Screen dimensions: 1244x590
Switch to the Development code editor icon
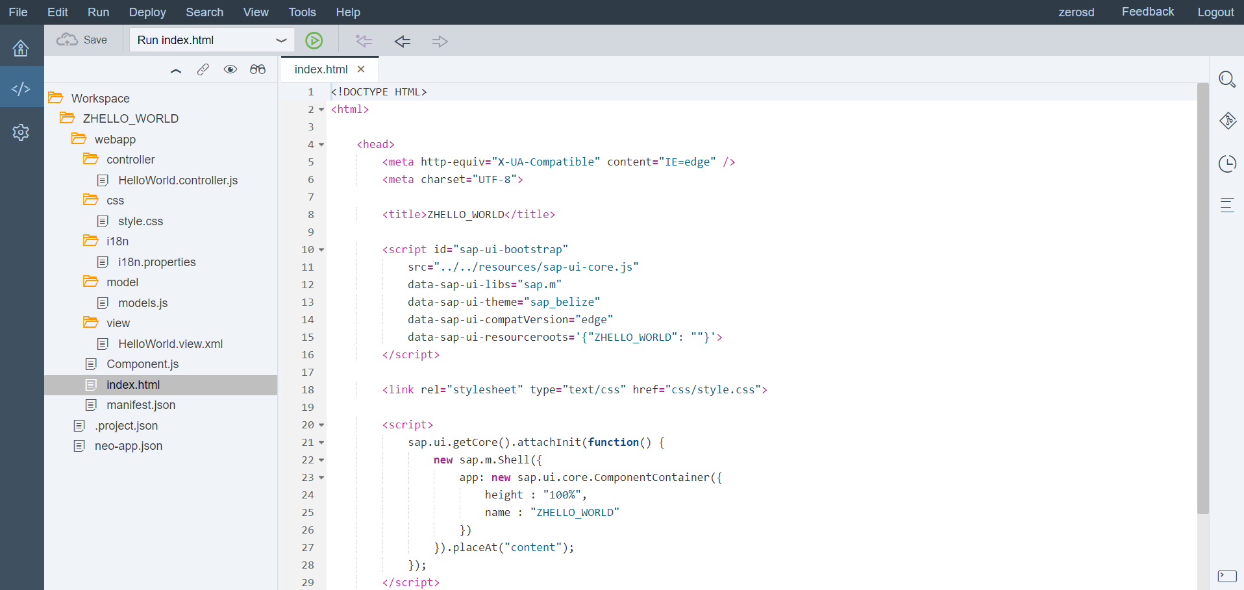[21, 89]
